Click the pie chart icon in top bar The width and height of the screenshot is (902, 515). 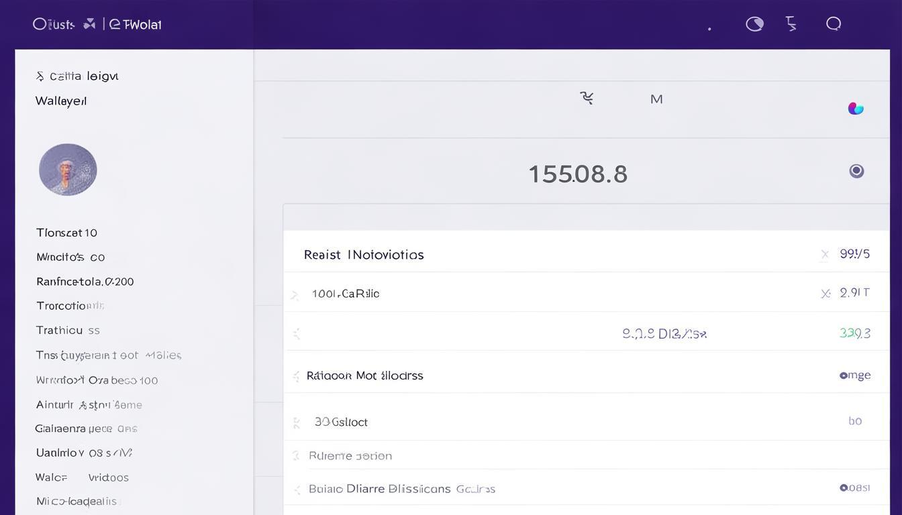pos(754,24)
